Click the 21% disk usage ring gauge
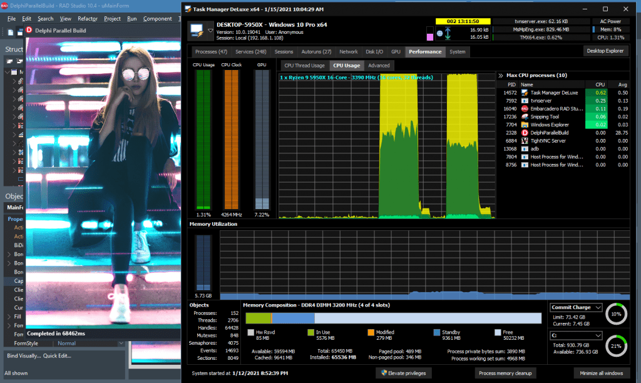 616,346
